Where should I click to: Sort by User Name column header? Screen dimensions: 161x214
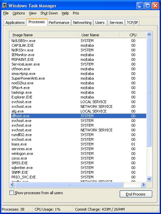(x=99, y=35)
